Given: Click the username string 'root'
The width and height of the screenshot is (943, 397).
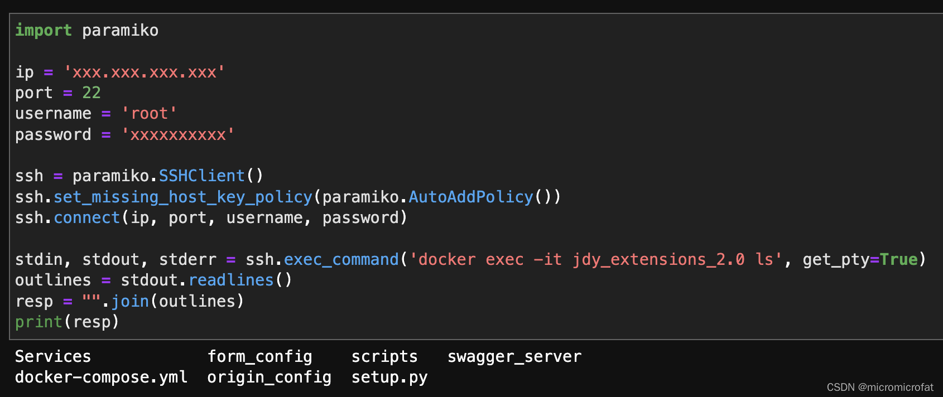Looking at the screenshot, I should pyautogui.click(x=150, y=114).
